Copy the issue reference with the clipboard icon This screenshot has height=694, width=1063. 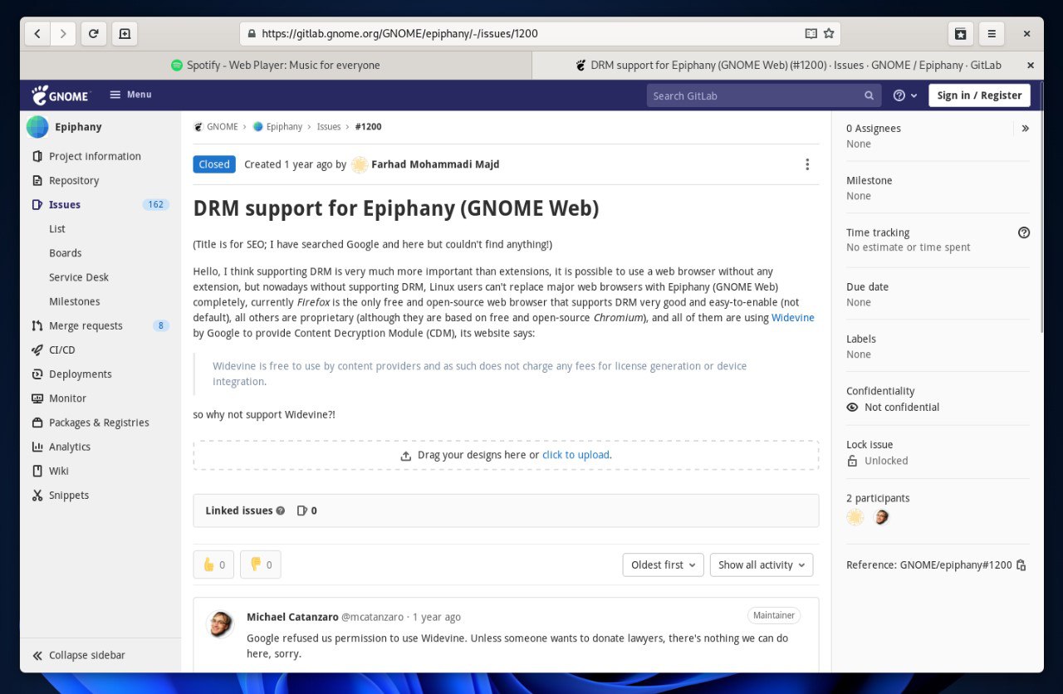tap(1021, 565)
